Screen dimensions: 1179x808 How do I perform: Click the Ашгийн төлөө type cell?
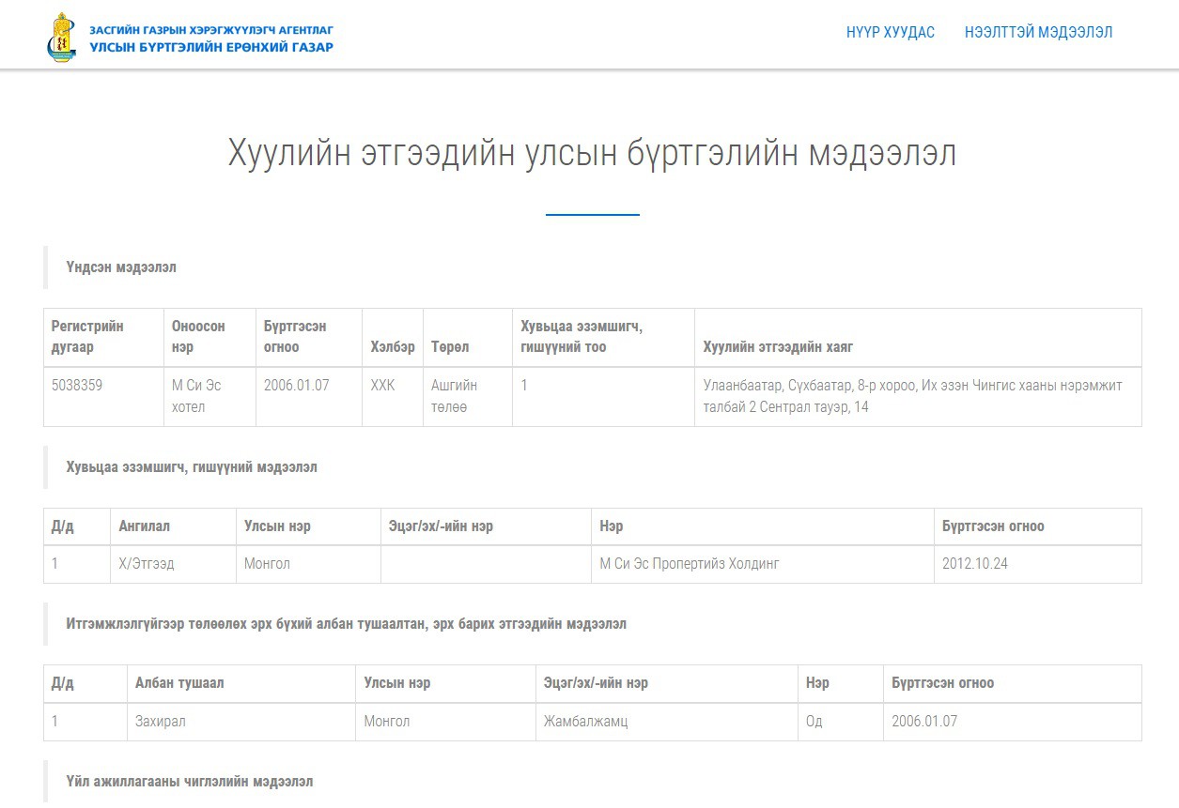click(x=468, y=397)
